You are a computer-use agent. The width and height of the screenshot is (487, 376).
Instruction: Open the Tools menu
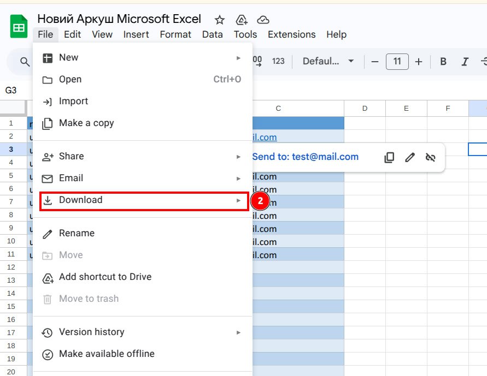pos(245,34)
